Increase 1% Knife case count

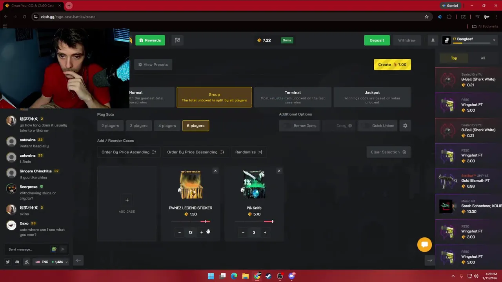265,233
